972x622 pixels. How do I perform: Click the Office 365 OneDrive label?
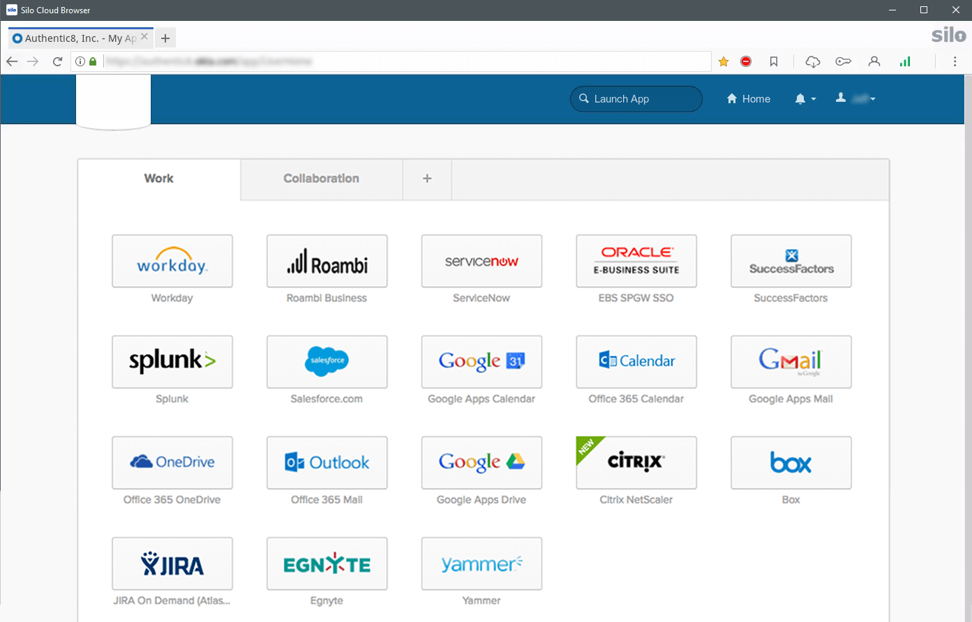click(172, 499)
